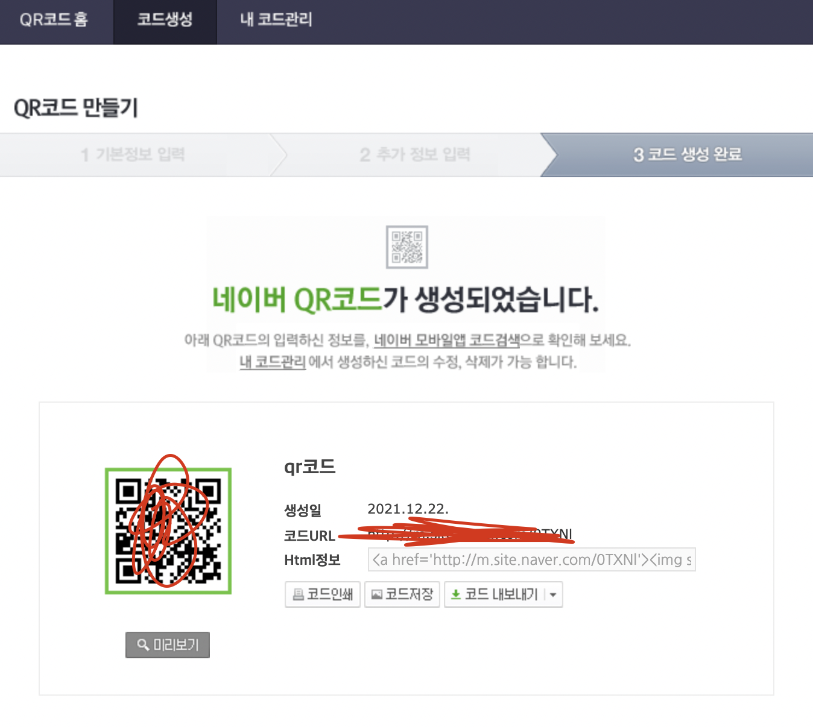Click the 코드저장 save button
This screenshot has width=813, height=727.
(402, 594)
